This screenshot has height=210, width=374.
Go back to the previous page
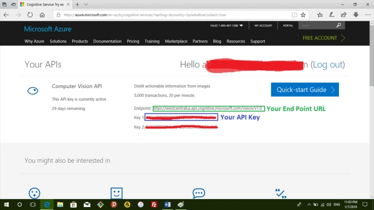[6, 15]
